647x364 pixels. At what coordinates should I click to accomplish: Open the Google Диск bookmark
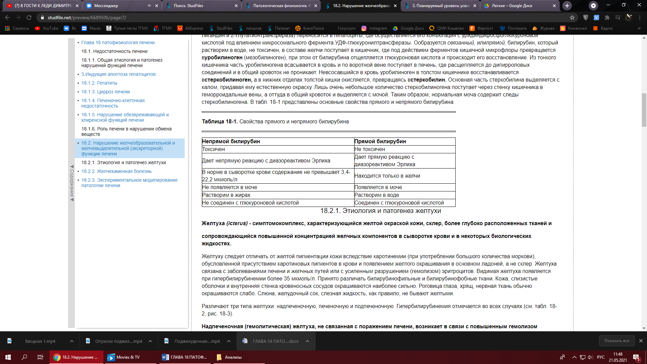point(408,28)
